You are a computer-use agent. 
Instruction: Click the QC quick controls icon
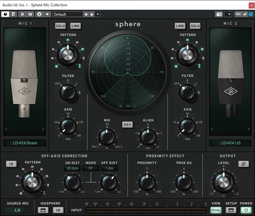(x=238, y=14)
